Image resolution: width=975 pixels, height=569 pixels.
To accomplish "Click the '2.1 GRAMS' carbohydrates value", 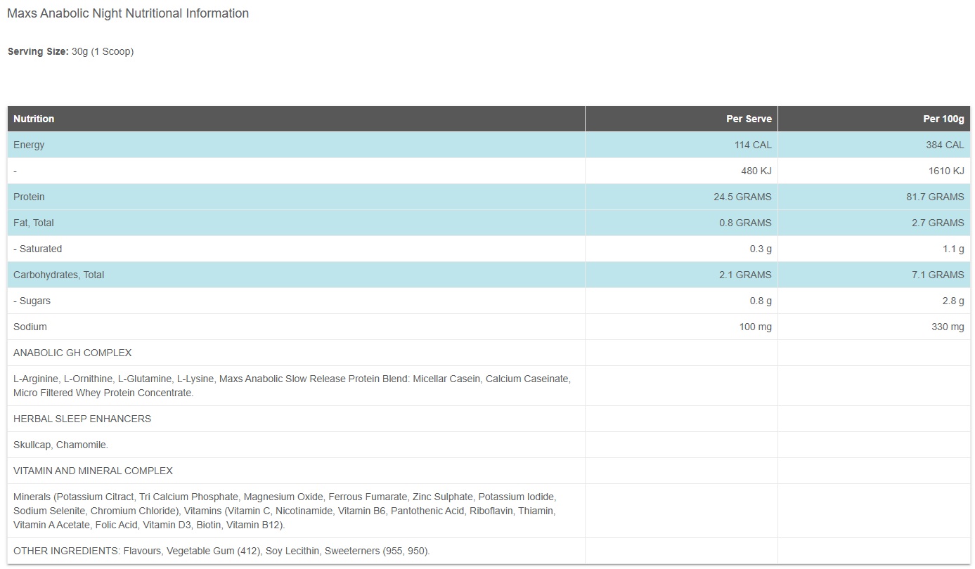I will [x=745, y=275].
